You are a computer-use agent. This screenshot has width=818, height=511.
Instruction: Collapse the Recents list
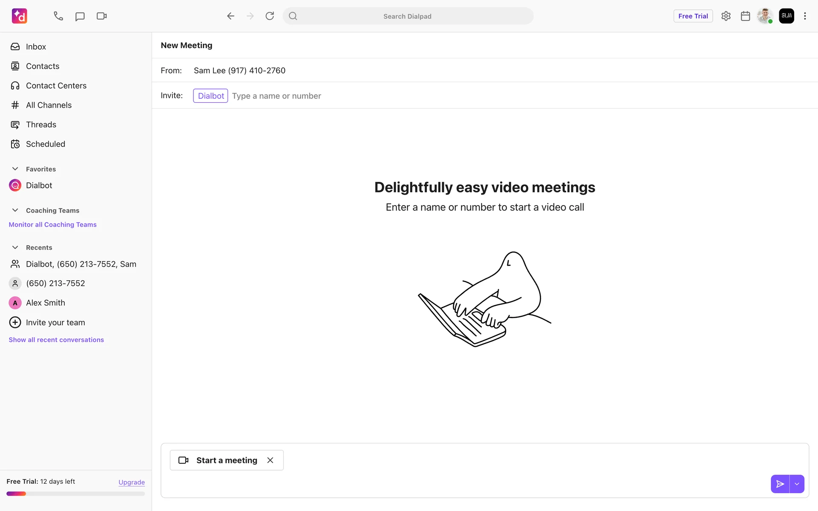[15, 247]
